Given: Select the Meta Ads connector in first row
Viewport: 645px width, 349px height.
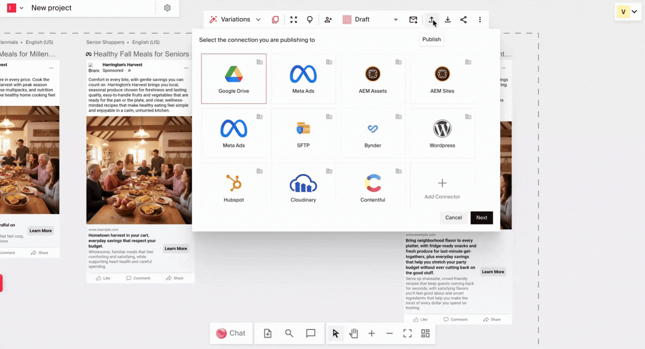Looking at the screenshot, I should [x=303, y=79].
